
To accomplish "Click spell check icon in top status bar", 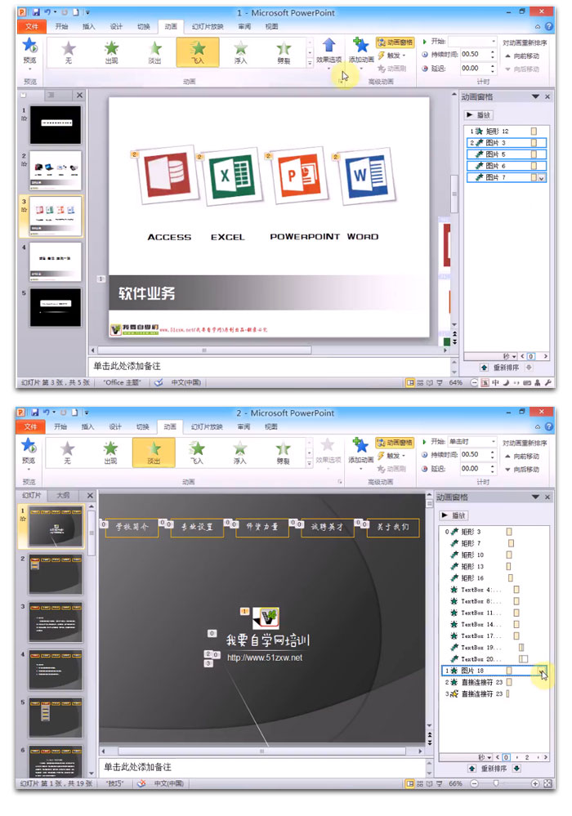I will [159, 382].
